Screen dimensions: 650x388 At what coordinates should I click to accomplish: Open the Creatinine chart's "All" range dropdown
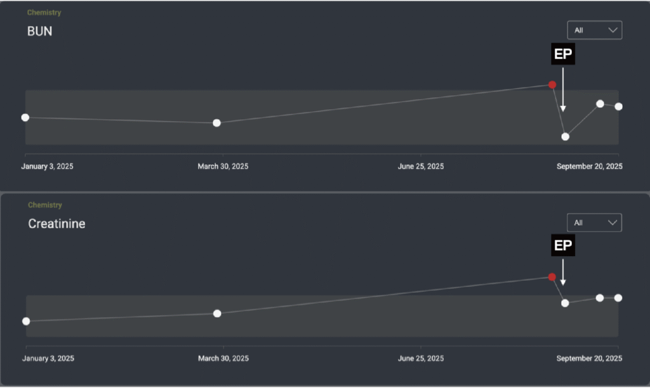(x=594, y=223)
